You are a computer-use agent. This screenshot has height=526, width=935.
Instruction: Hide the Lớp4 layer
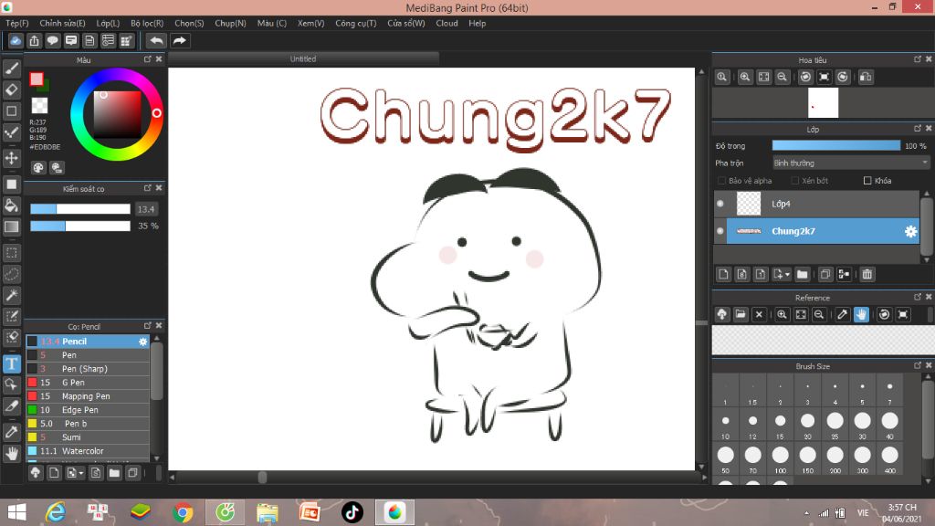720,204
